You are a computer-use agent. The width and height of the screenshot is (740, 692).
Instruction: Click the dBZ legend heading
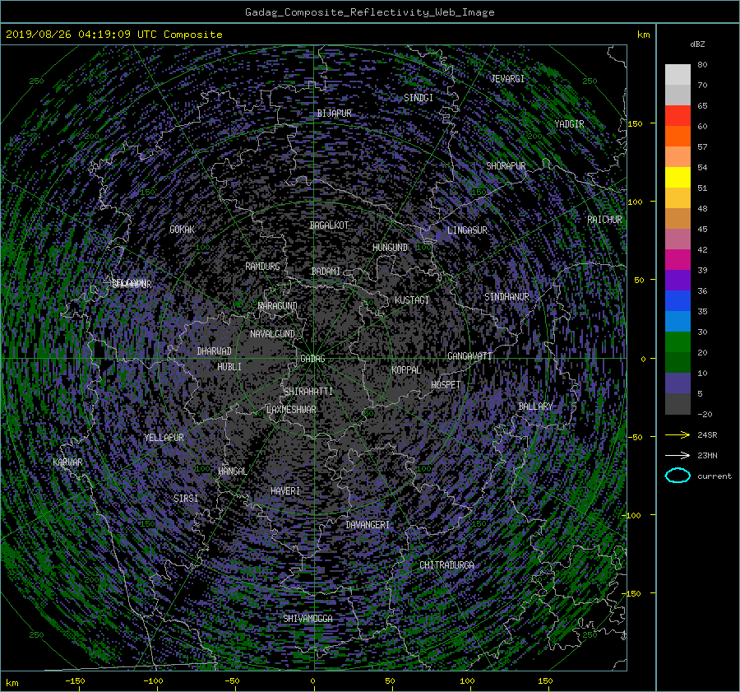click(697, 44)
